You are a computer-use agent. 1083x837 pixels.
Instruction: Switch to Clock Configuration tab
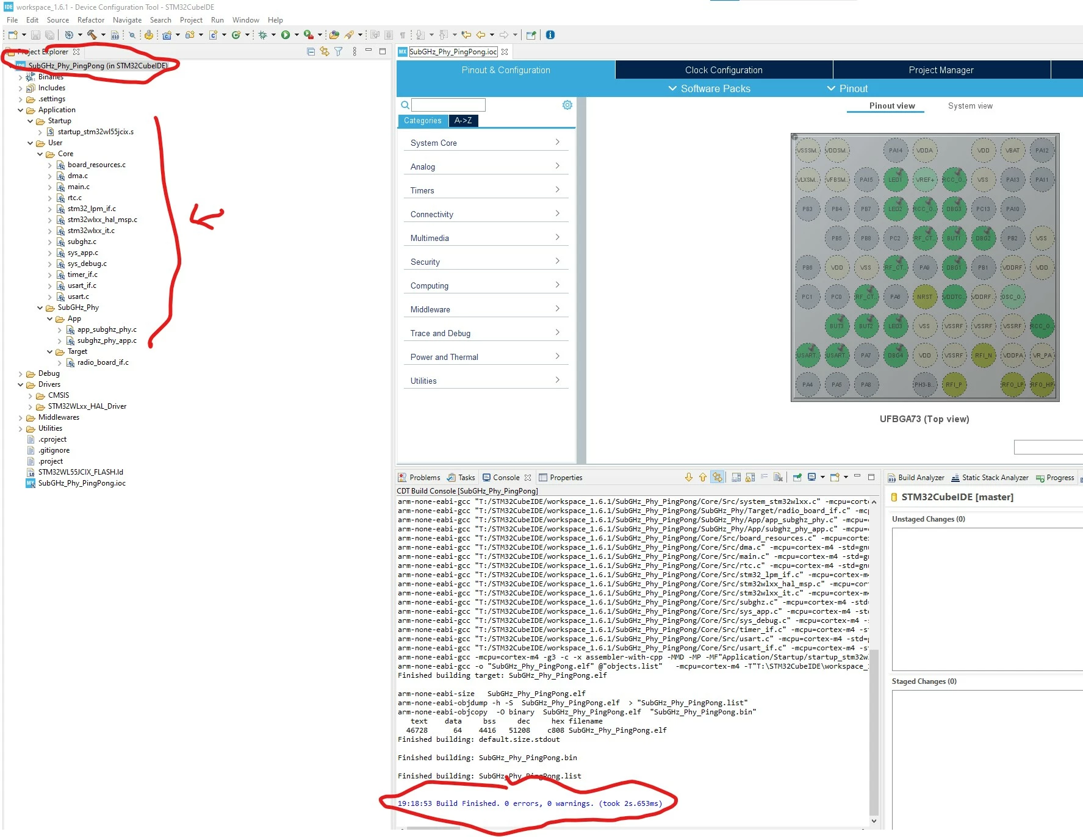coord(724,70)
